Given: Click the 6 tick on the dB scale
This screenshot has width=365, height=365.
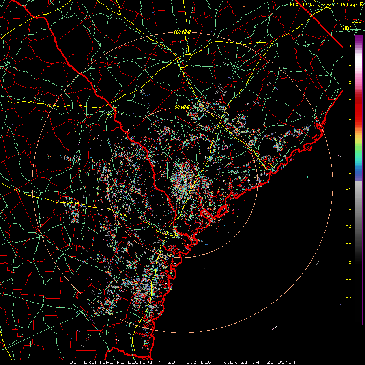Looking at the screenshot, I should 350,64.
